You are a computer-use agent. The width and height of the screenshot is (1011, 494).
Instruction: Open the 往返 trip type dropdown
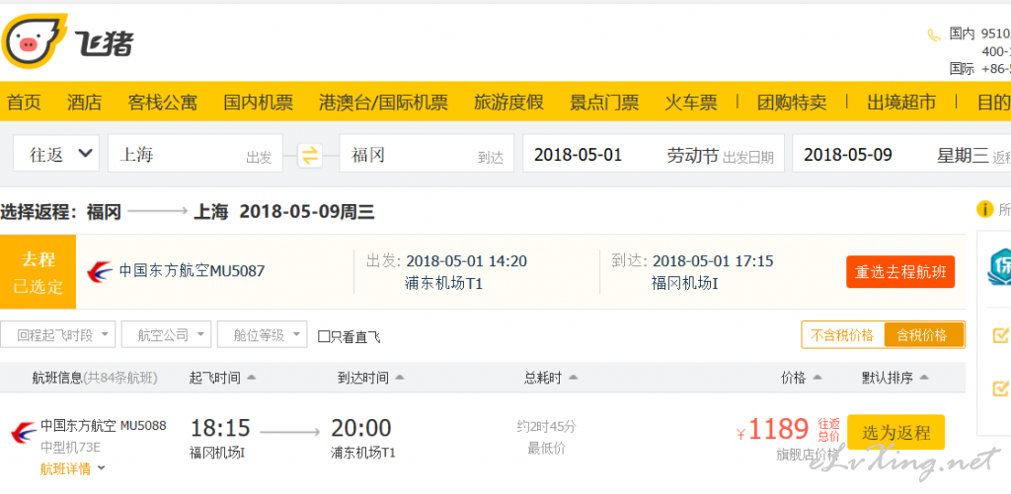56,153
